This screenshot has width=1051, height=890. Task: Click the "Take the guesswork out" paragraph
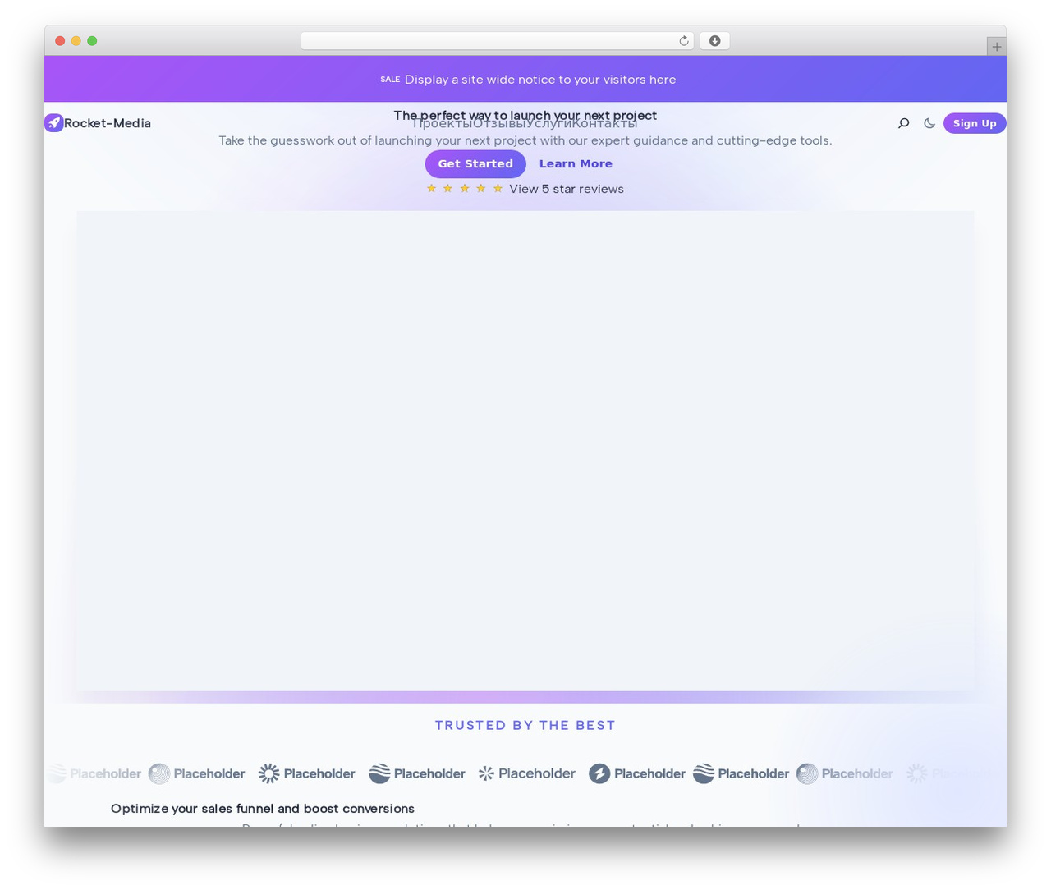point(525,140)
